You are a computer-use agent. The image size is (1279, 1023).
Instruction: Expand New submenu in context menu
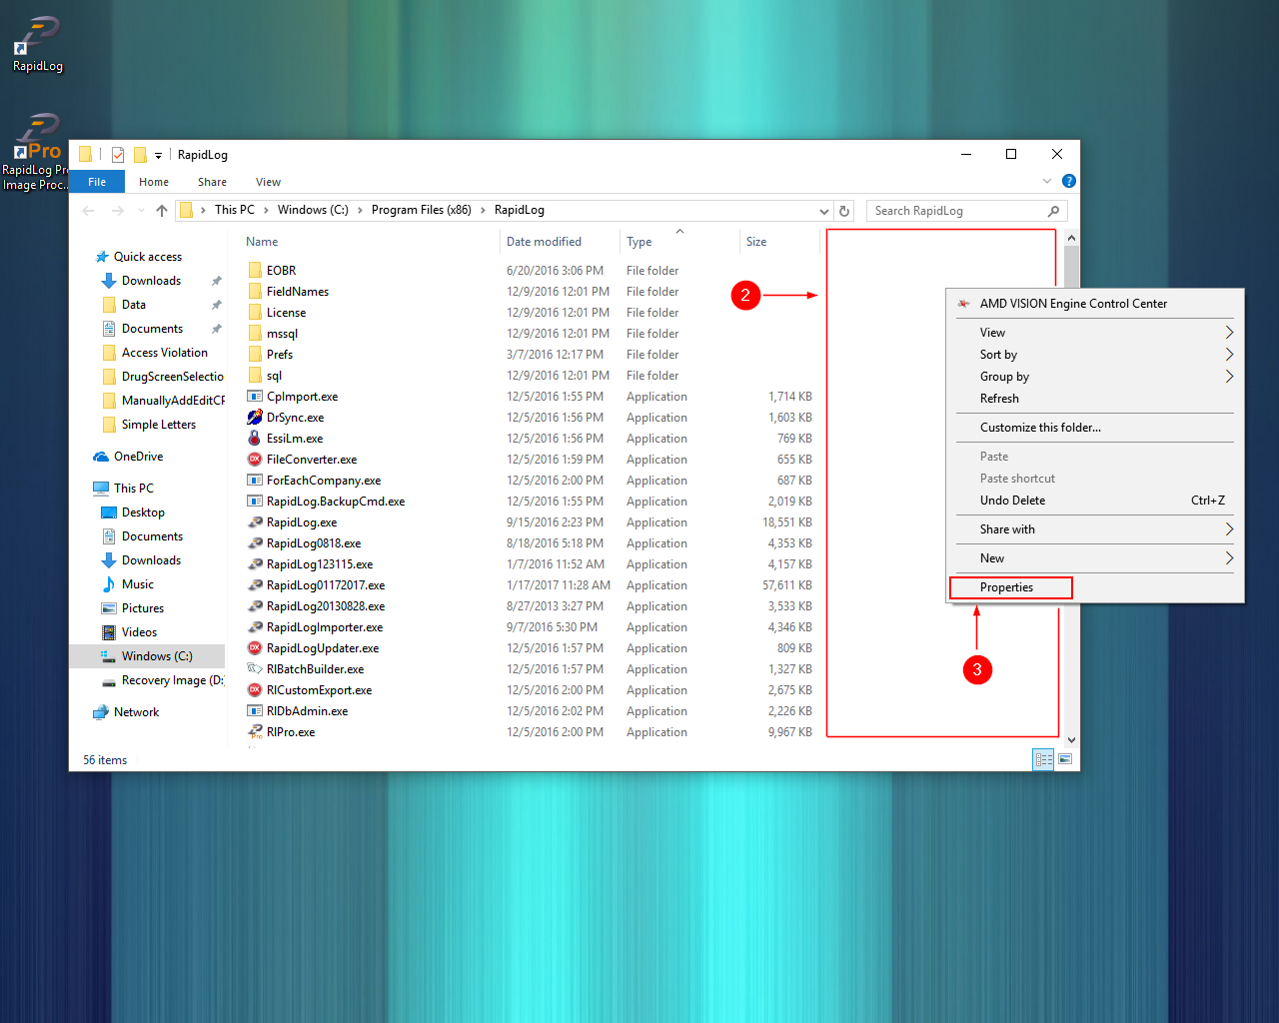(1229, 558)
